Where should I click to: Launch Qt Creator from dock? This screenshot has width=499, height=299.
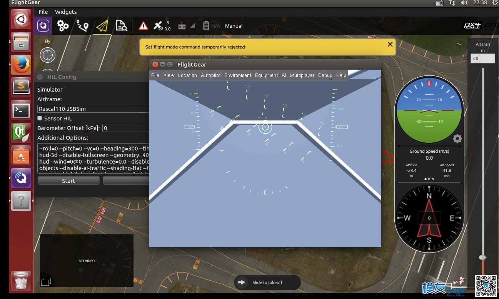coord(21,133)
